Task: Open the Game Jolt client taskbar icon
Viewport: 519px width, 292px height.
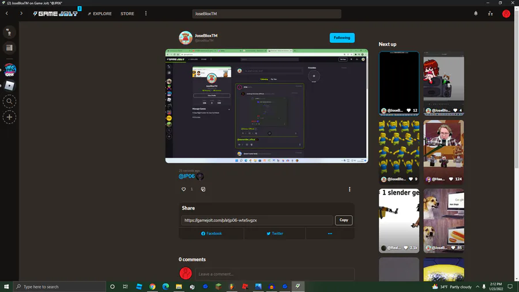Action: 298,287
